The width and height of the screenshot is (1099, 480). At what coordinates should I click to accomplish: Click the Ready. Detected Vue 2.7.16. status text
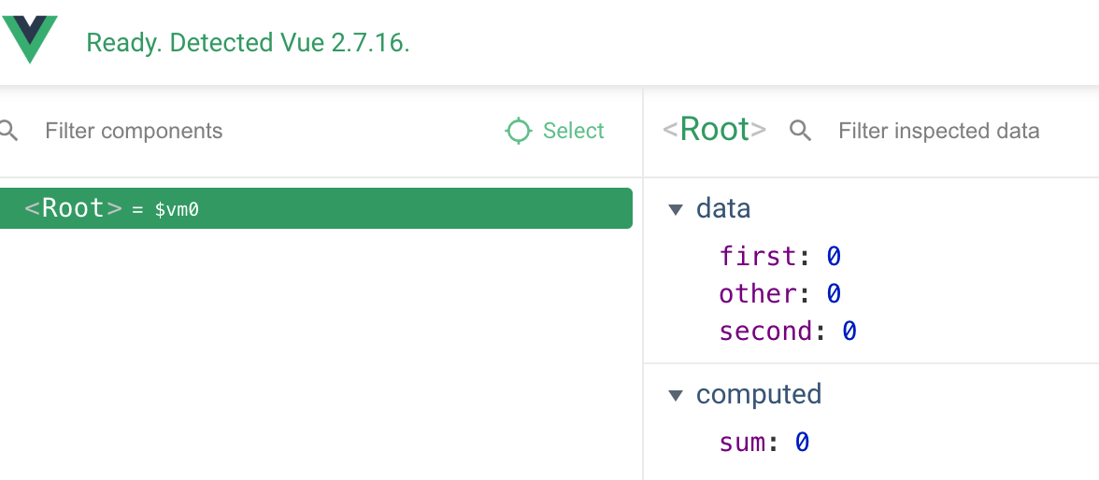[x=248, y=43]
